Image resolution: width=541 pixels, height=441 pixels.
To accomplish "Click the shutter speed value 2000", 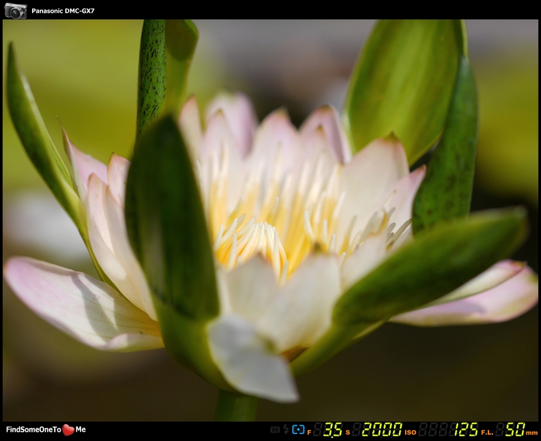I will click(382, 429).
